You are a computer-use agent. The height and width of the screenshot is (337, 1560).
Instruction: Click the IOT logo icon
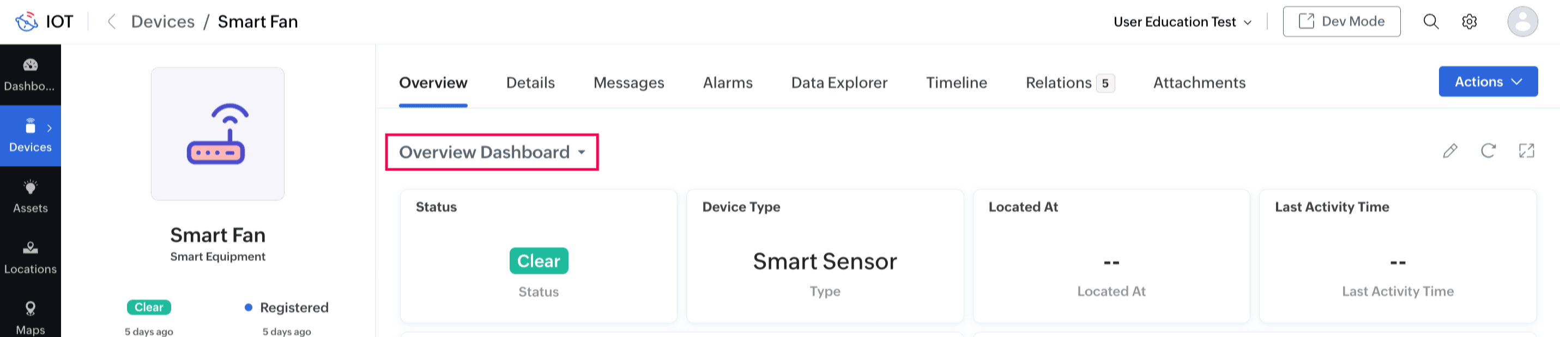[x=27, y=22]
